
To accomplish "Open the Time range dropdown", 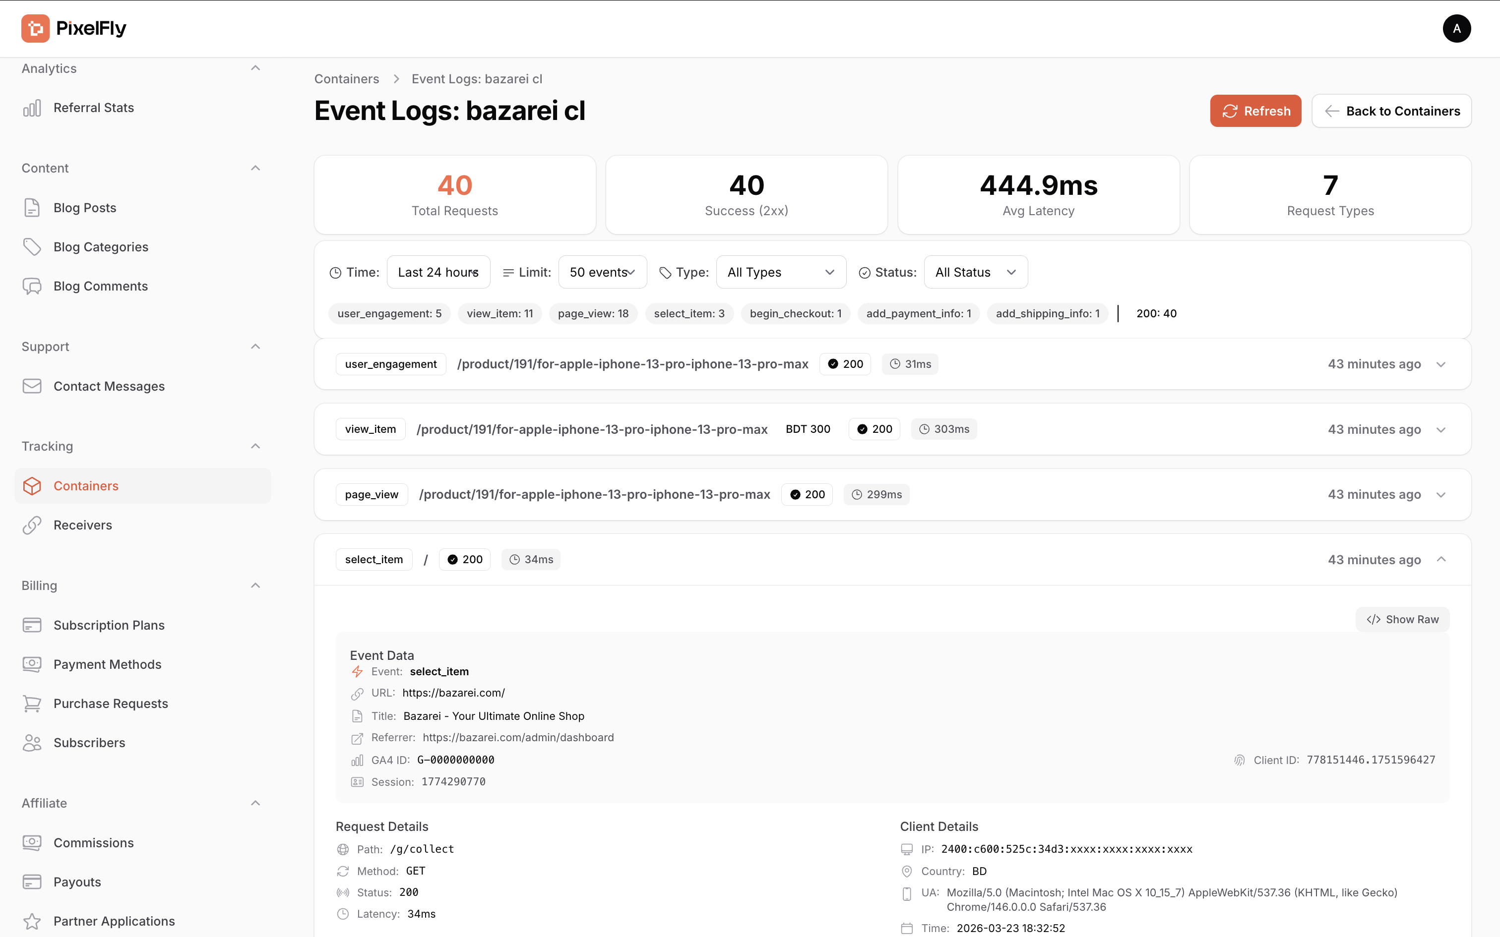I will click(x=438, y=272).
